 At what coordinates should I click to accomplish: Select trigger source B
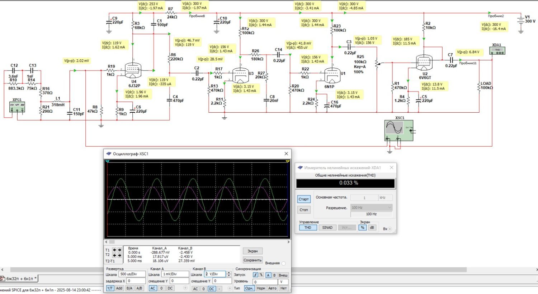pos(274,275)
